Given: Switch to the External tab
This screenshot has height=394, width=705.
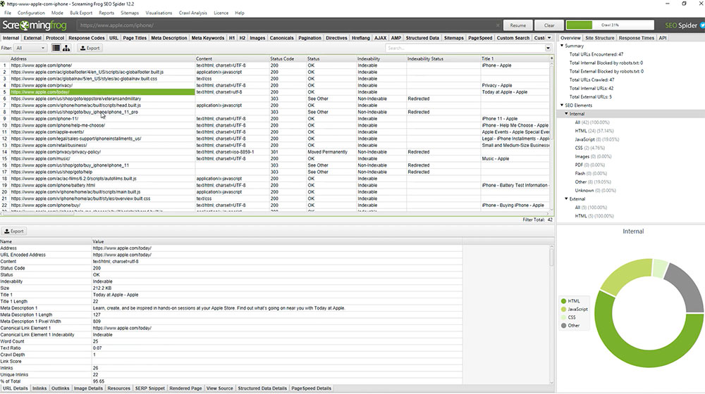Looking at the screenshot, I should pyautogui.click(x=32, y=38).
